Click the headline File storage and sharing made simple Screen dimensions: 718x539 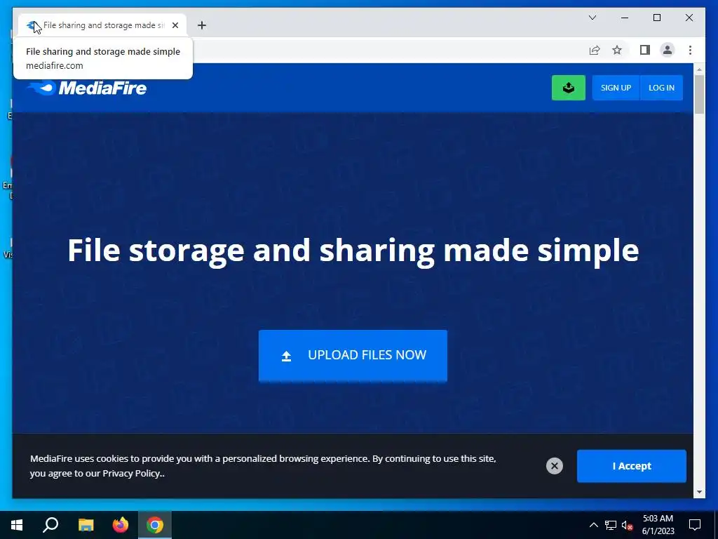353,251
